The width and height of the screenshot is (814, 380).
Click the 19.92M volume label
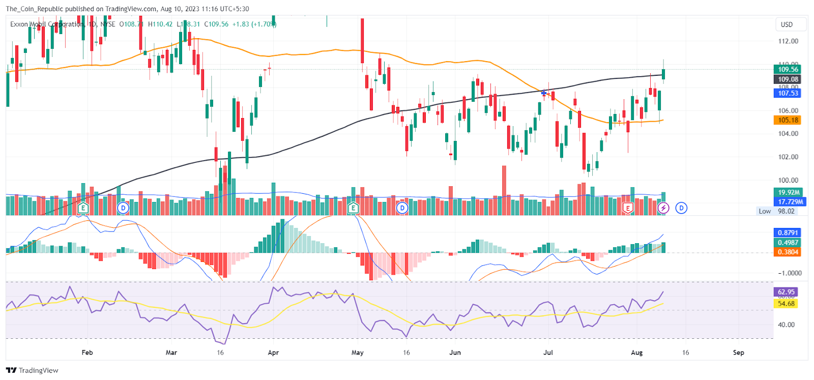tap(789, 192)
